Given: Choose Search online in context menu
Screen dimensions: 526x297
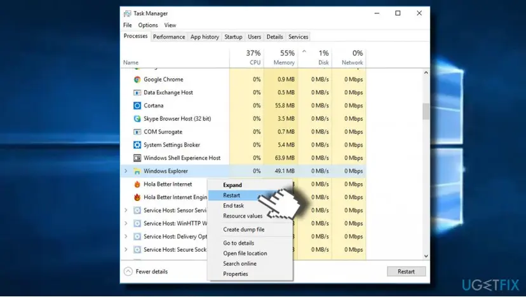Looking at the screenshot, I should coord(250,264).
